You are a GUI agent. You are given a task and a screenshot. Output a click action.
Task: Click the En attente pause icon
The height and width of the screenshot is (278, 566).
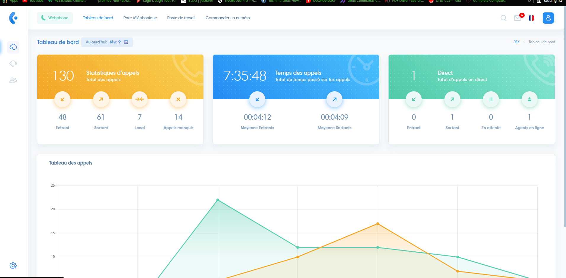point(491,99)
